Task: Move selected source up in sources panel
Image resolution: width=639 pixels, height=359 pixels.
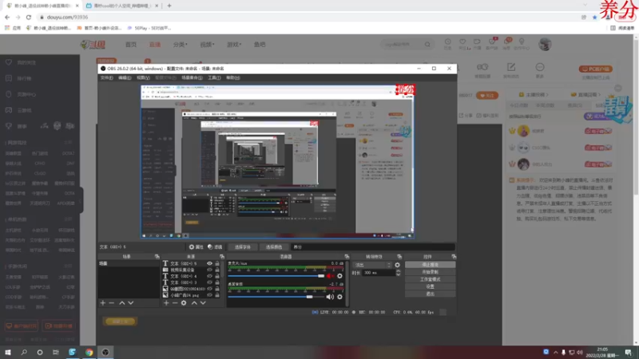Action: (x=194, y=303)
